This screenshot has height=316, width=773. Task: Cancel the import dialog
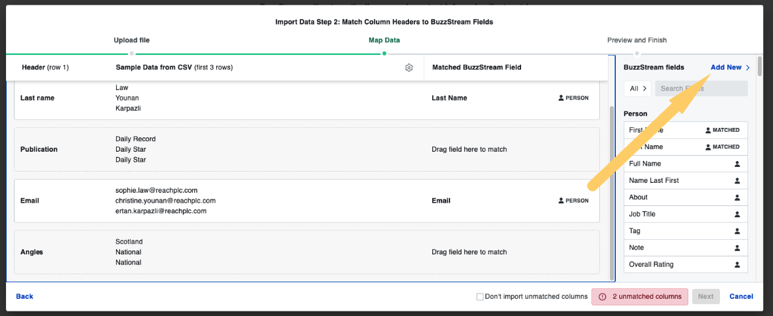coord(741,297)
